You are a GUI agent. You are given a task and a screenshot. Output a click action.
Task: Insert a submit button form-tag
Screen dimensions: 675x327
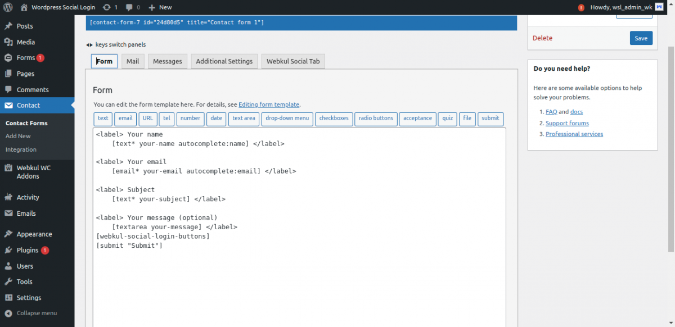click(x=490, y=119)
